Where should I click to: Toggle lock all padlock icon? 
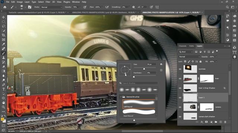pyautogui.click(x=200, y=62)
